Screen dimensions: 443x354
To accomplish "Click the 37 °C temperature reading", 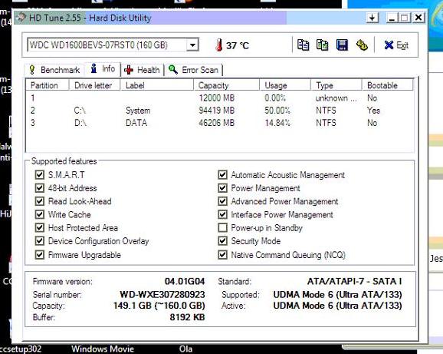I will (238, 45).
